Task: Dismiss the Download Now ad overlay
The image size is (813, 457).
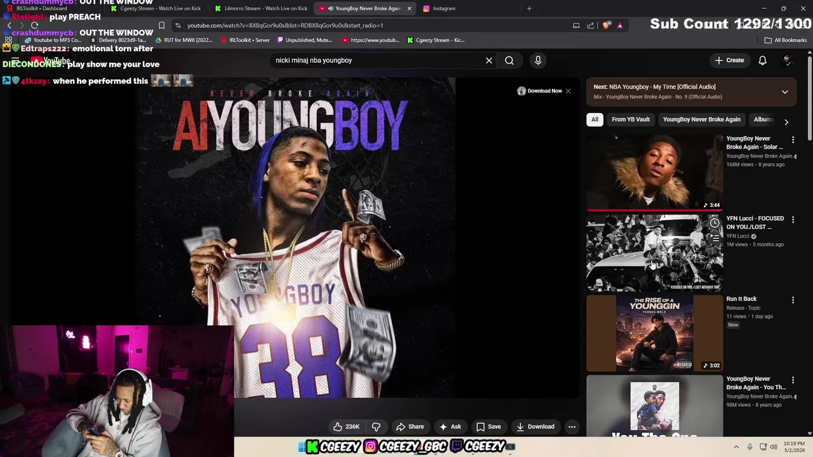Action: (x=568, y=91)
